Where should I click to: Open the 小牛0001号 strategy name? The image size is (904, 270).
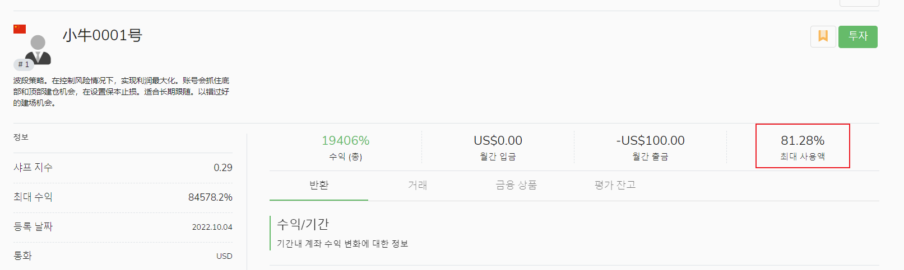tap(103, 35)
